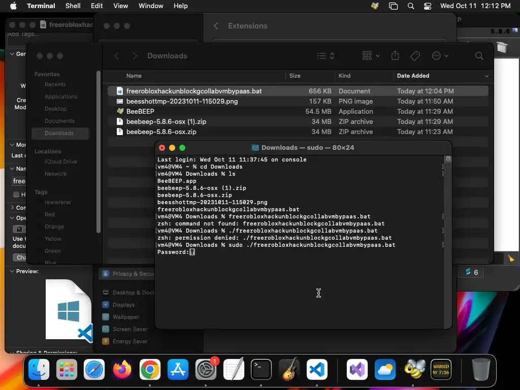Open the Trash in the dock
This screenshot has width=520, height=390.
(x=481, y=370)
